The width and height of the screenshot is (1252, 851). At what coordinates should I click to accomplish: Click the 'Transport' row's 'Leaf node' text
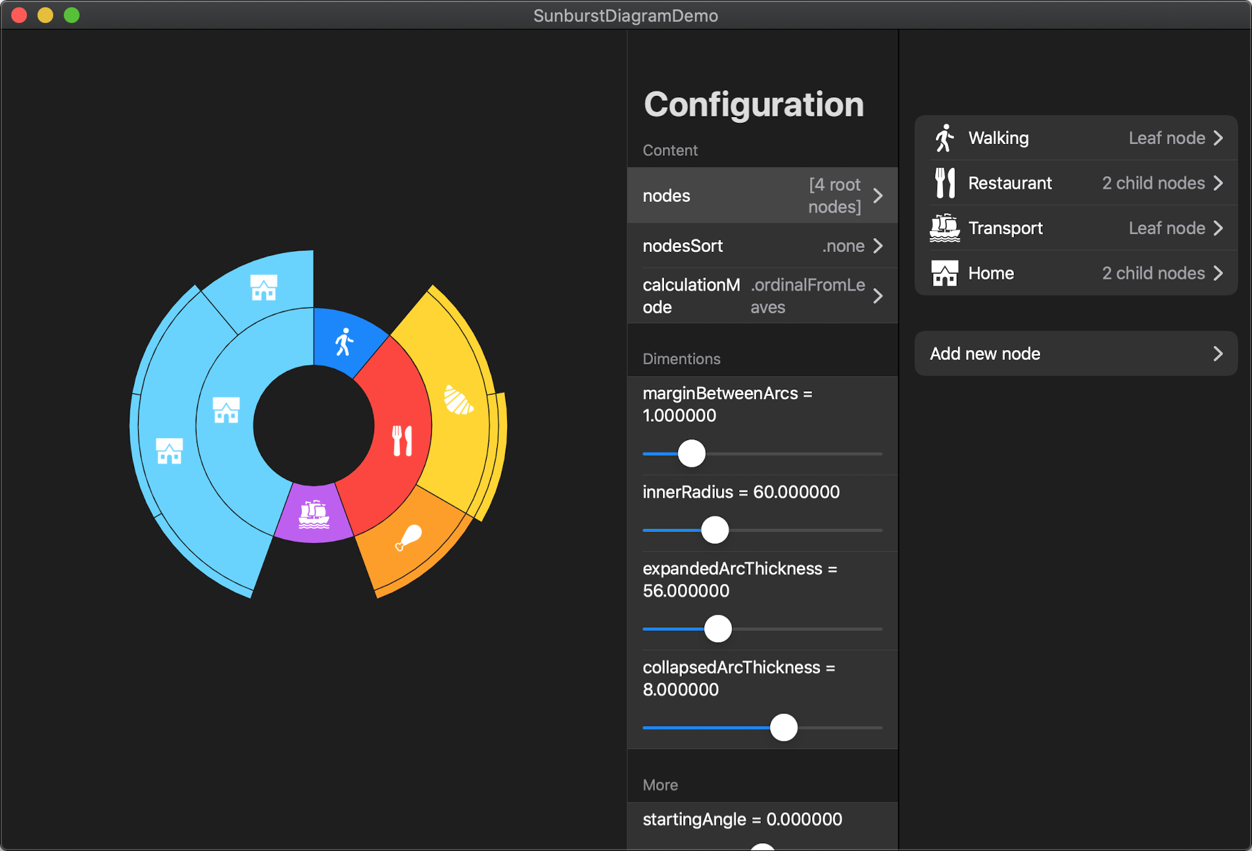coord(1167,228)
